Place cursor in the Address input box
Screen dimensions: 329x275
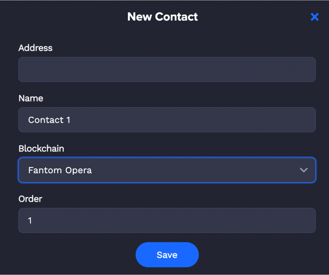click(x=167, y=69)
